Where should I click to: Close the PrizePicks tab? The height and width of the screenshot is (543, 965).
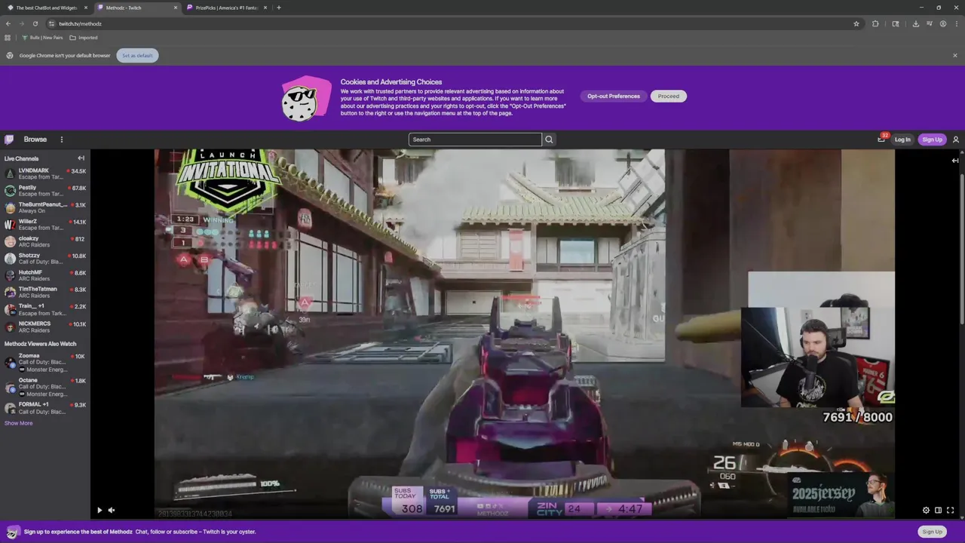pyautogui.click(x=266, y=8)
